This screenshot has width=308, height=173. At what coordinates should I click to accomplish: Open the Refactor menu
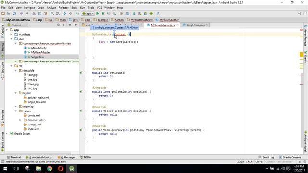pos(64,8)
